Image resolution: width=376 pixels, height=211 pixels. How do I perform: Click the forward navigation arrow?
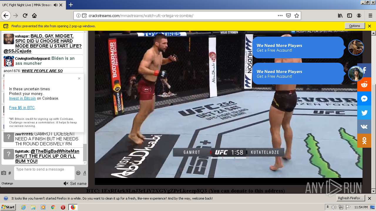16,16
